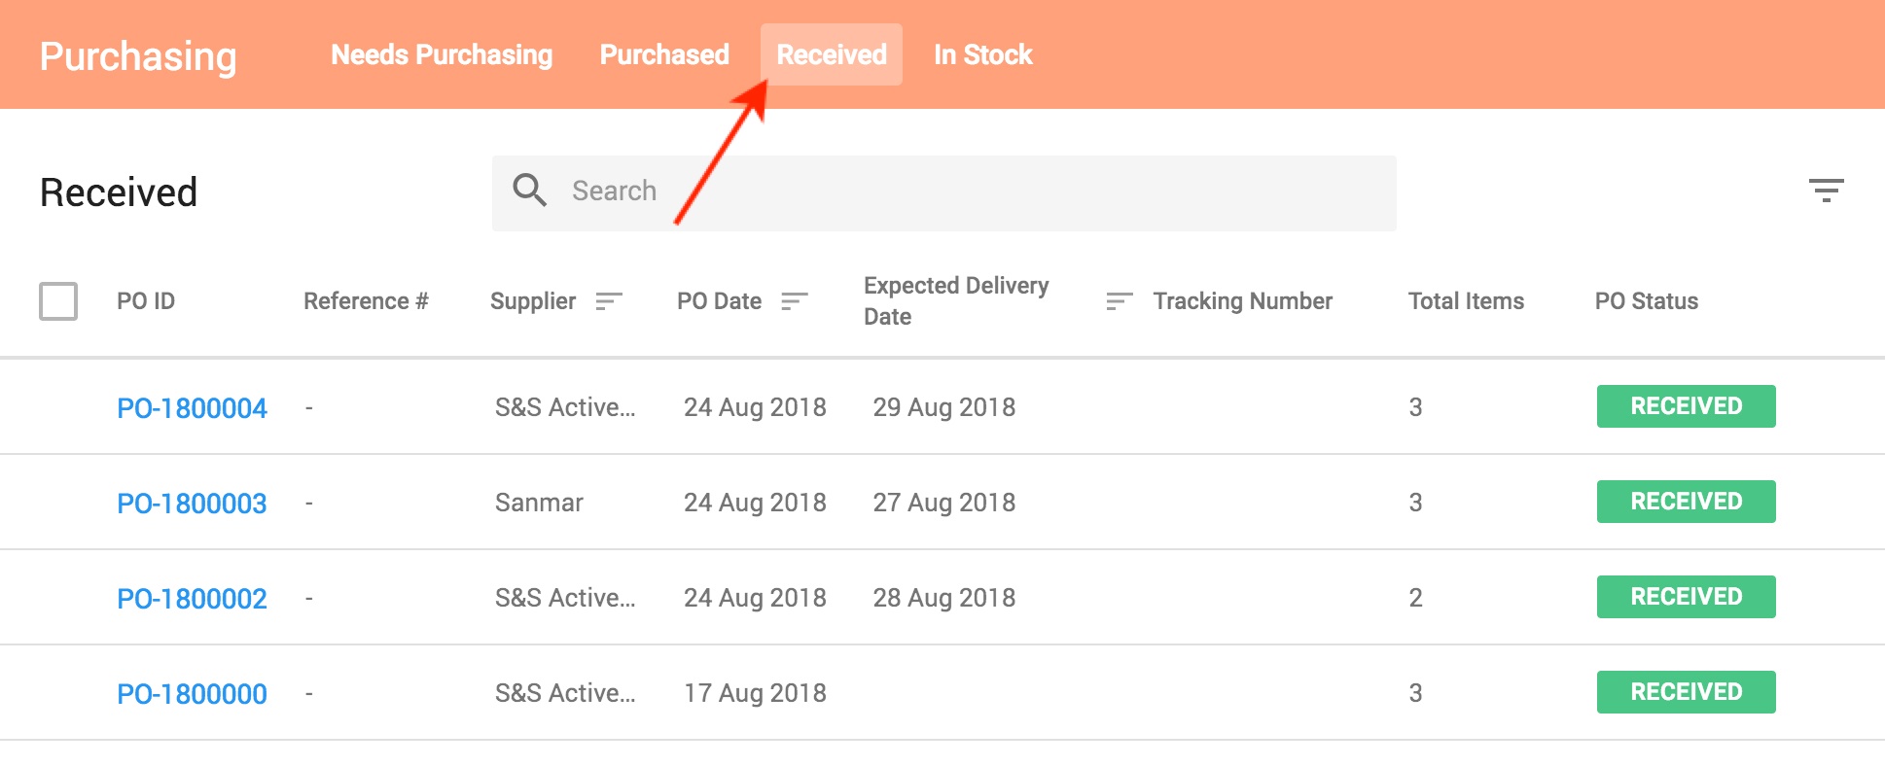
Task: Open Expected Delivery Date sort dropdown
Action: [x=1117, y=301]
